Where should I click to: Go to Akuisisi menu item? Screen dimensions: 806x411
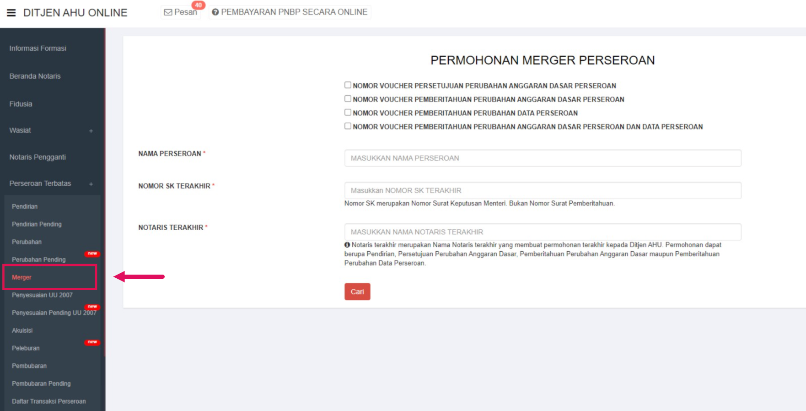[22, 330]
